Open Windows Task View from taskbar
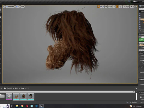This screenshot has width=144, height=108. (12, 106)
